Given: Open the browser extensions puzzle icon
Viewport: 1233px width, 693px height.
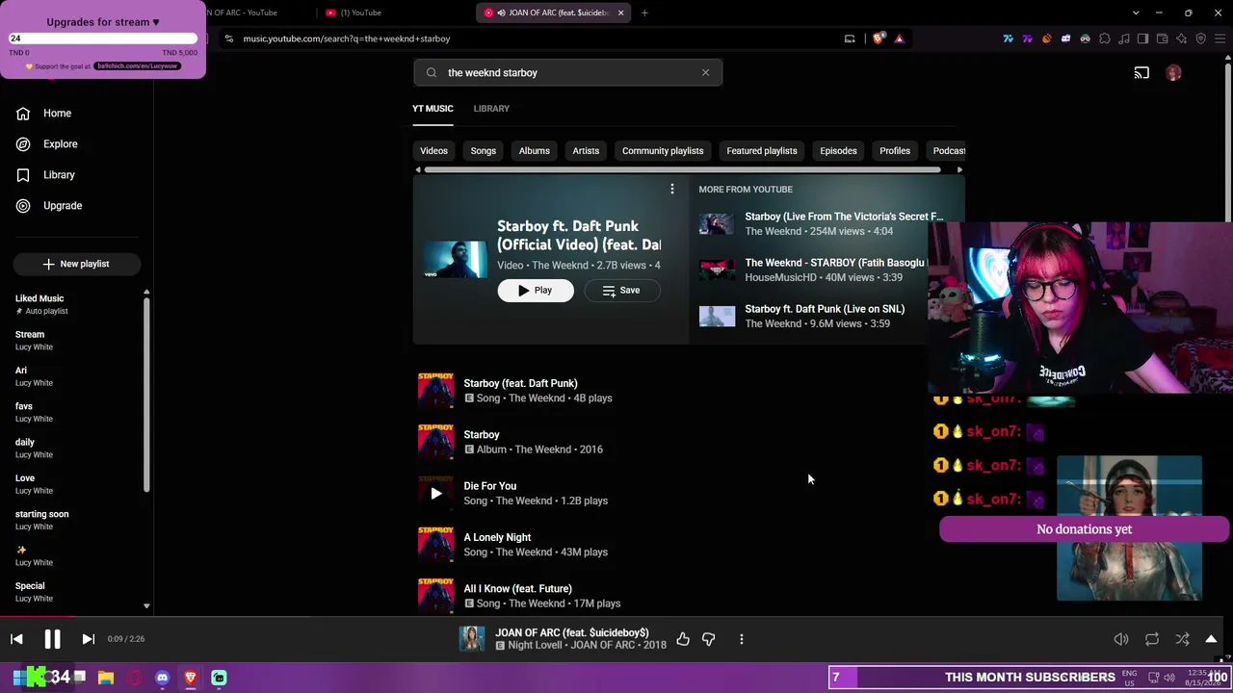Looking at the screenshot, I should (x=1105, y=38).
